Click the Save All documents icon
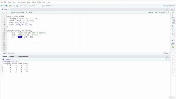 17,6
